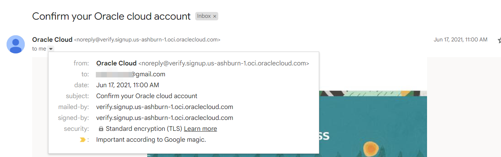The width and height of the screenshot is (501, 157).
Task: Open the "Learn more" encryption link
Action: point(200,129)
